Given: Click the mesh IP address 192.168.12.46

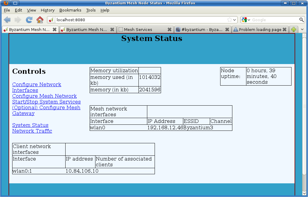Looking at the screenshot, I should pos(165,127).
